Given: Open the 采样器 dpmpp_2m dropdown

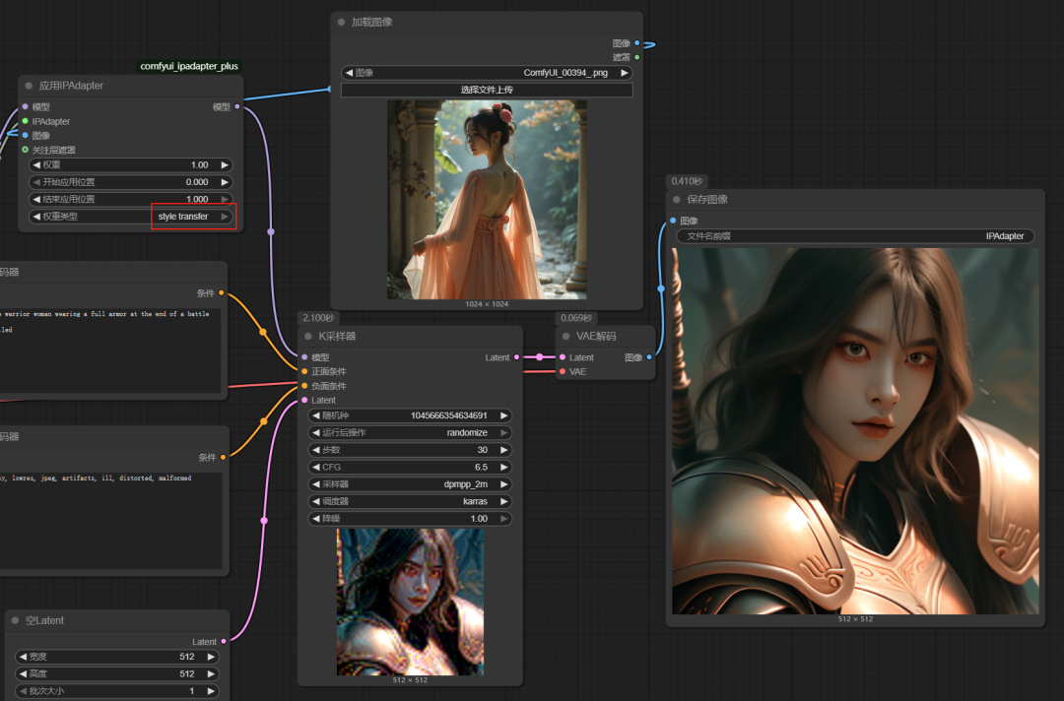Looking at the screenshot, I should point(410,484).
